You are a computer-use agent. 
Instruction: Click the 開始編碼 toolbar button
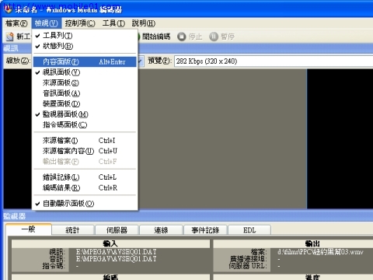pos(154,37)
